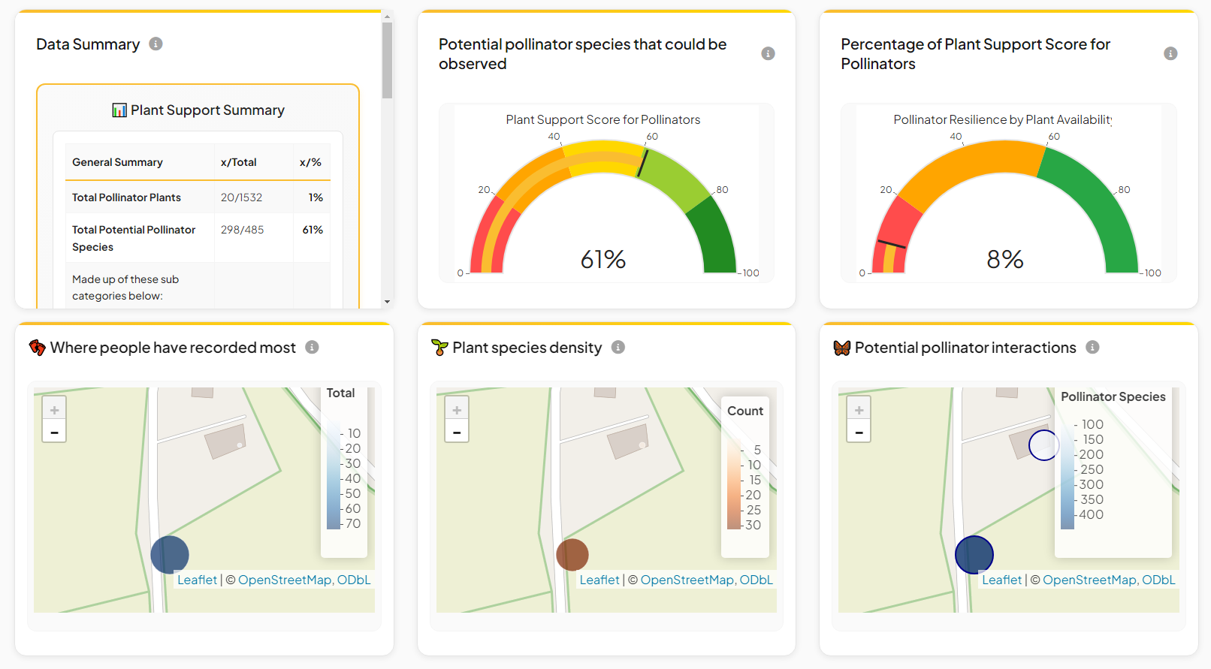Click ODbL link on pollinator interactions map
The image size is (1211, 669).
pyautogui.click(x=1158, y=580)
